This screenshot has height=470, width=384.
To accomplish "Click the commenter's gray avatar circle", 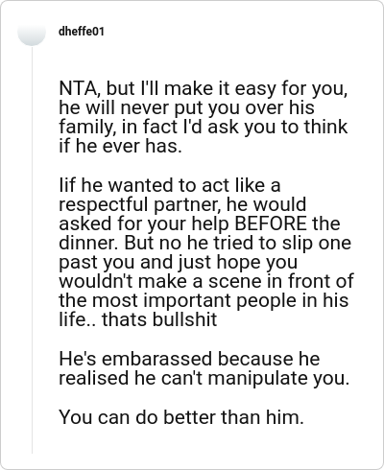I will 32,32.
